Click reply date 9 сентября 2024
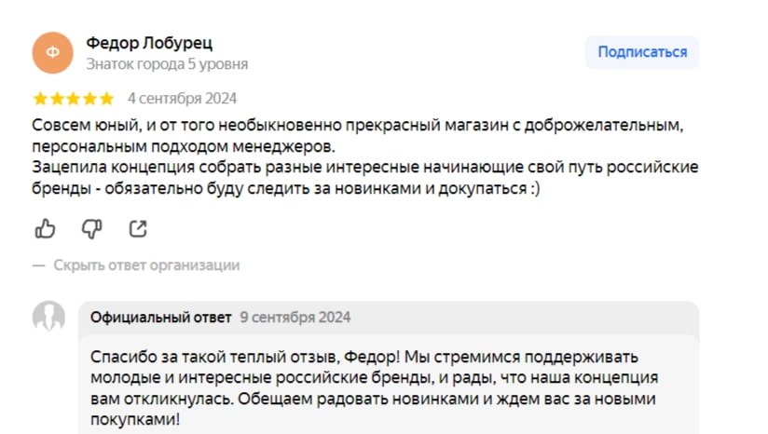The height and width of the screenshot is (434, 768). tap(295, 317)
